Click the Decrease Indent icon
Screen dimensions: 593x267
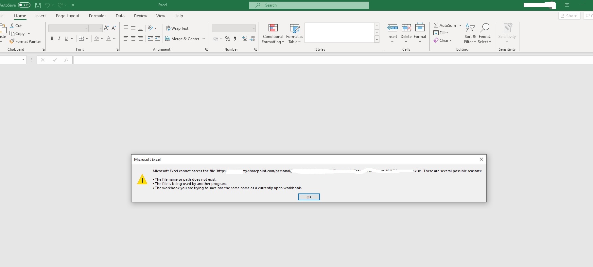coord(150,39)
